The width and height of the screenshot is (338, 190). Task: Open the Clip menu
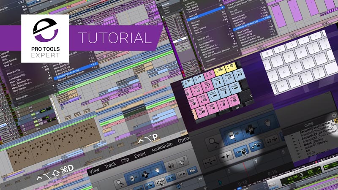tap(125, 160)
